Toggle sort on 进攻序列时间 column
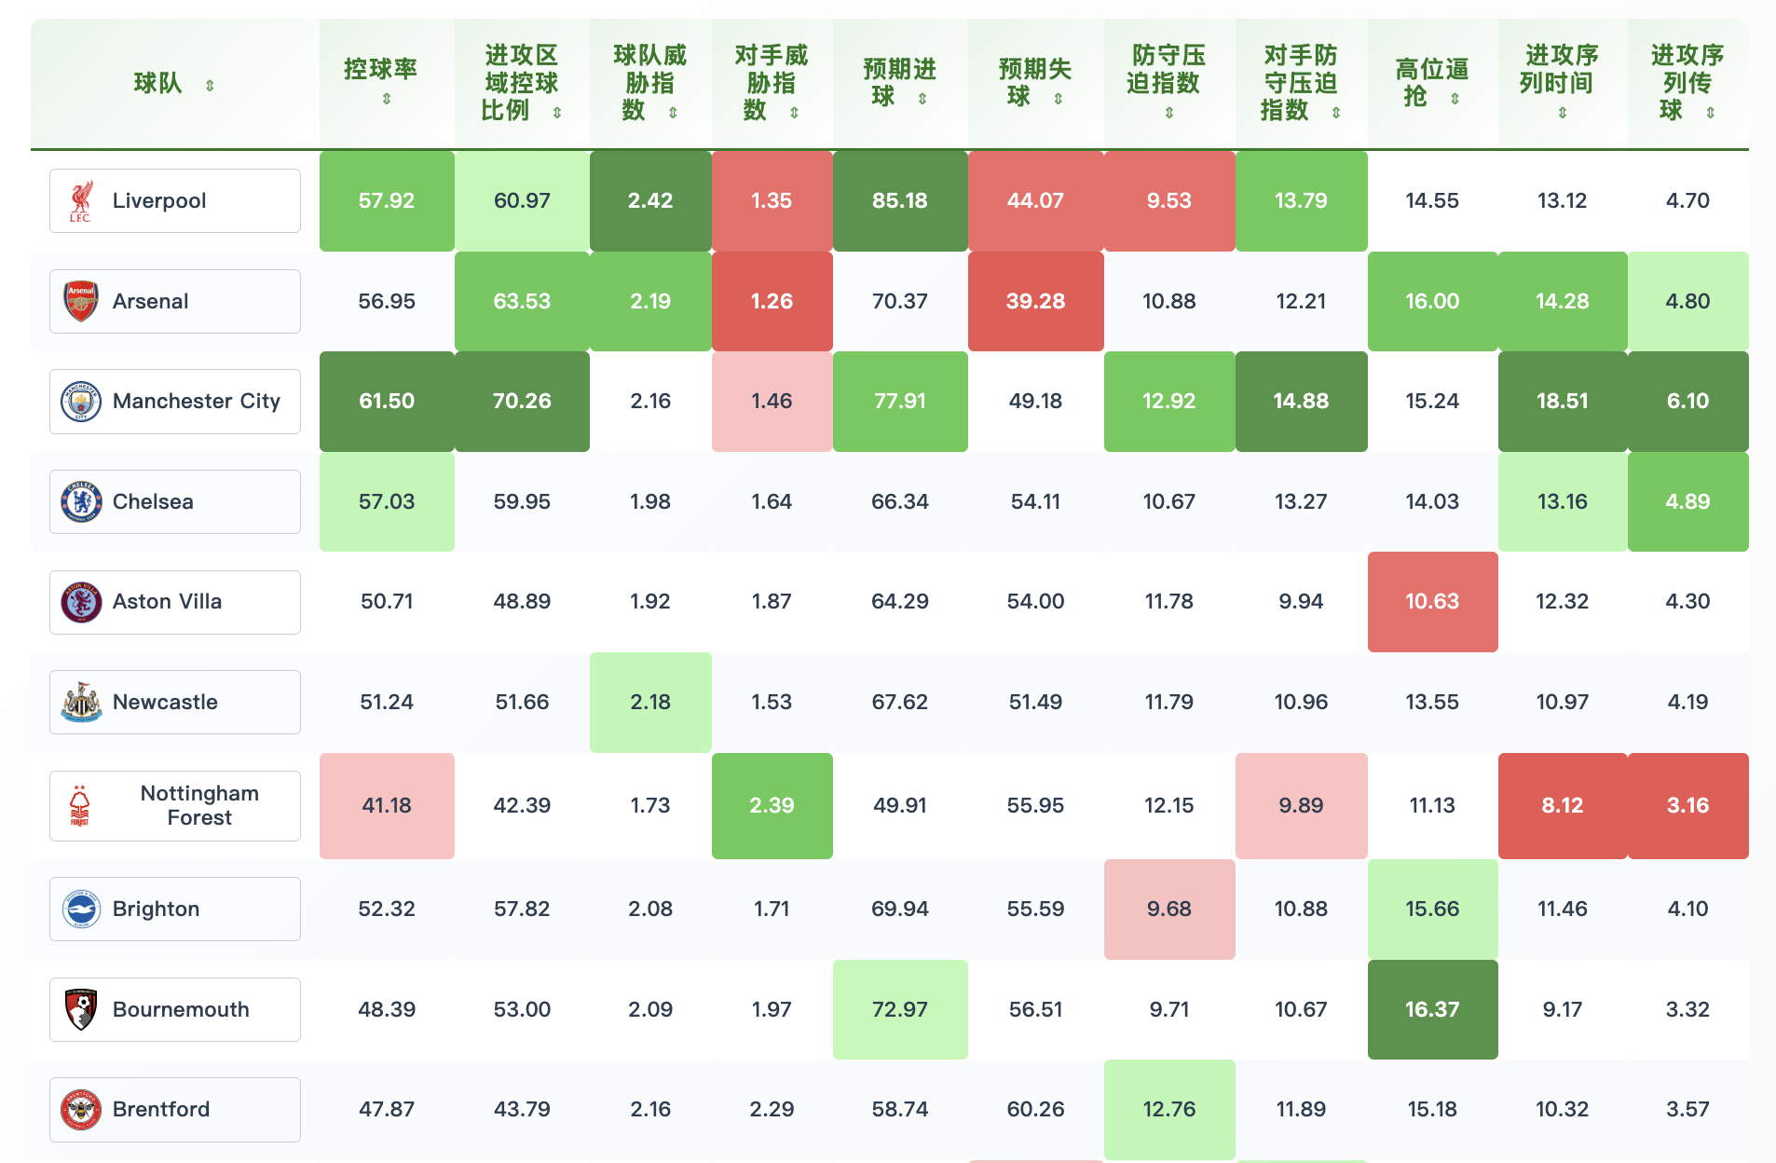Image resolution: width=1776 pixels, height=1163 pixels. tap(1563, 113)
